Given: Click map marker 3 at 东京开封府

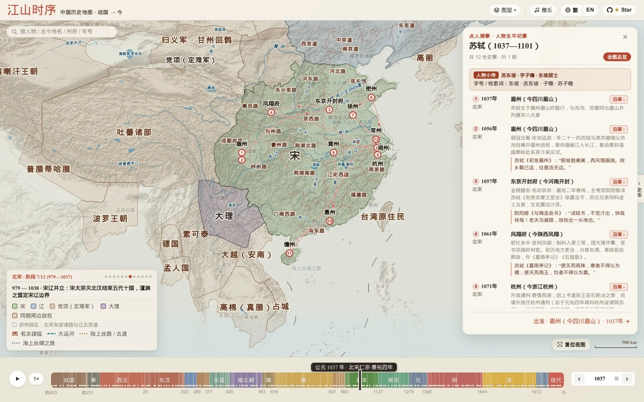Looking at the screenshot, I should coord(329,110).
